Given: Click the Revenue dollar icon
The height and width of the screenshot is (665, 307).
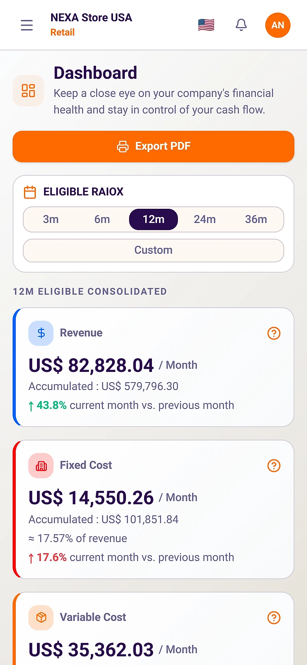Looking at the screenshot, I should coord(41,333).
